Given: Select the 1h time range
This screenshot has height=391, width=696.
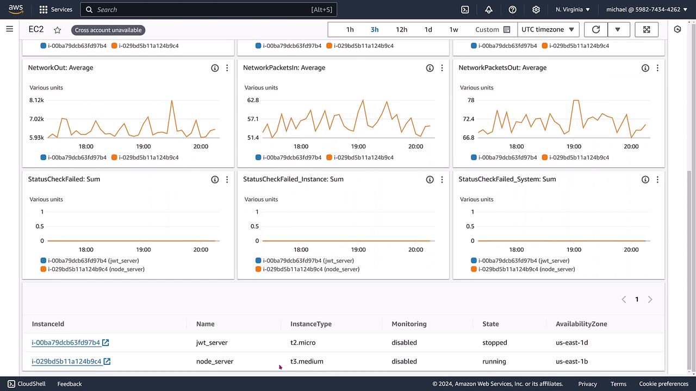Looking at the screenshot, I should 350,29.
